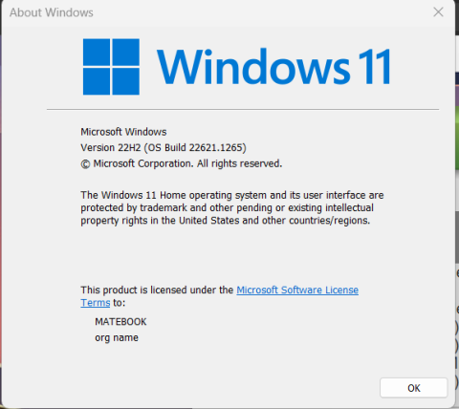
Task: Click the bottom-right pane of the Windows logo
Action: 126,81
